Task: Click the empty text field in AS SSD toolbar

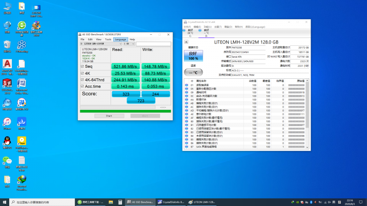Action: click(153, 43)
